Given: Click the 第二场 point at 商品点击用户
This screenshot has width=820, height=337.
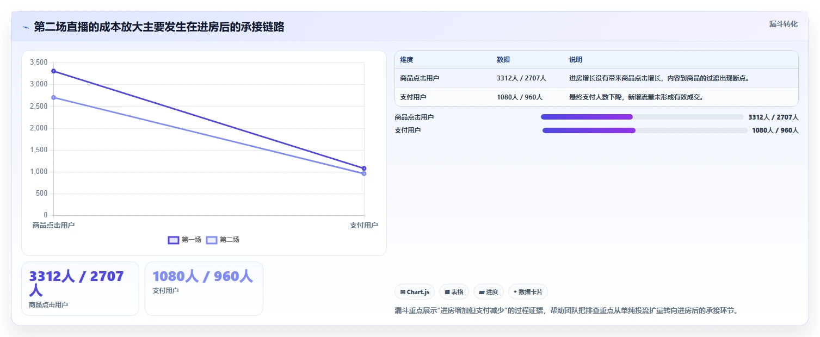Looking at the screenshot, I should (x=53, y=97).
